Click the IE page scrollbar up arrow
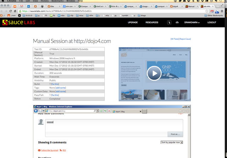The width and height of the screenshot is (227, 158). point(189,115)
